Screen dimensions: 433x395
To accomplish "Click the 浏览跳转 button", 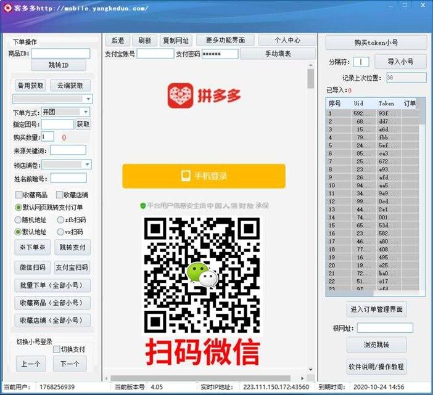I will pos(376,345).
